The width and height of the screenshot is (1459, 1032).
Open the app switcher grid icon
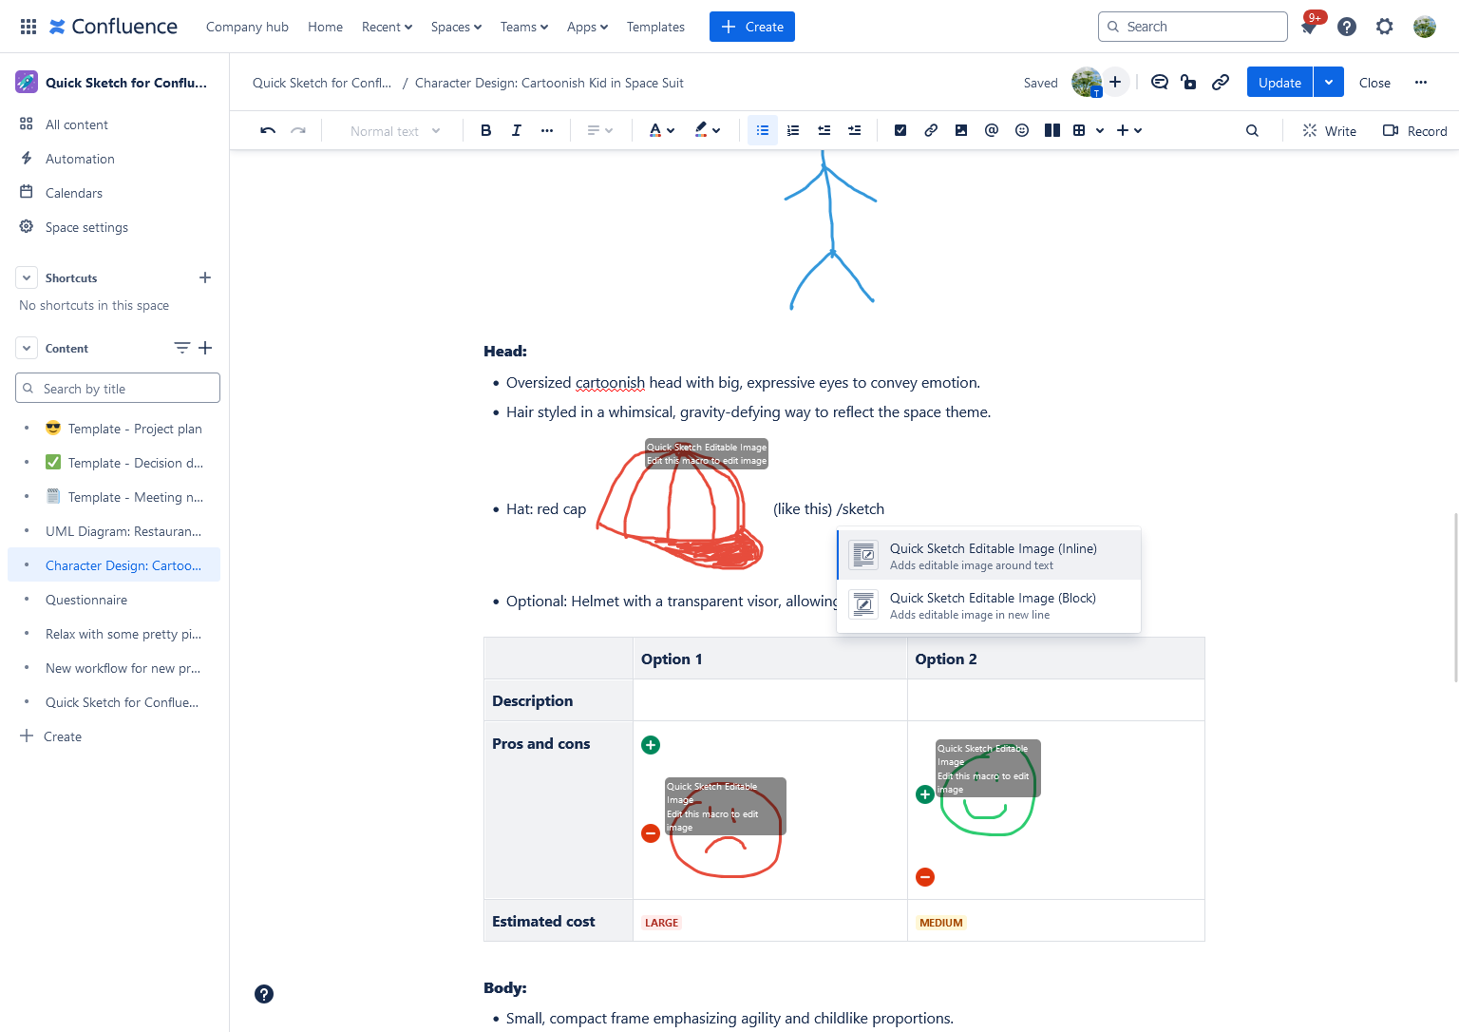coord(28,27)
